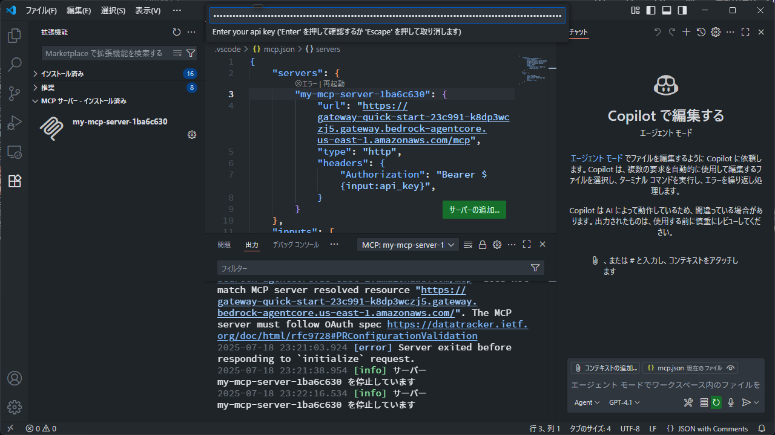Refresh the extensions list

[177, 32]
